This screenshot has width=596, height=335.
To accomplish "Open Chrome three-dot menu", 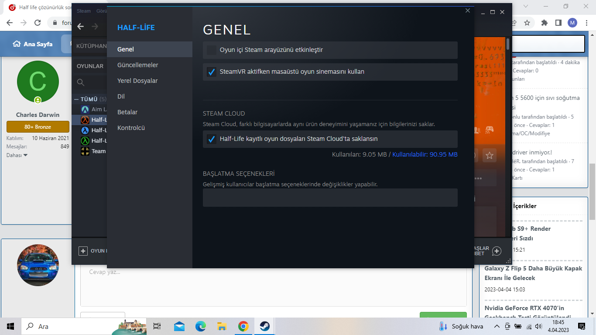I will point(586,23).
